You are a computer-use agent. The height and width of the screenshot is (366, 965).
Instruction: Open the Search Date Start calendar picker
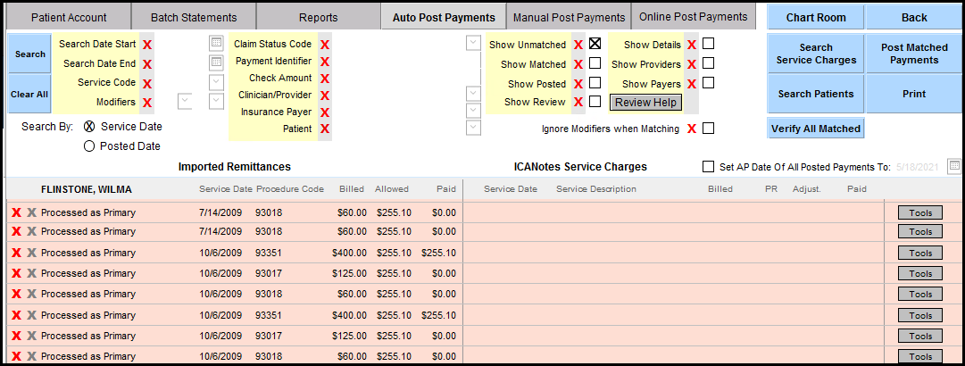[x=216, y=43]
